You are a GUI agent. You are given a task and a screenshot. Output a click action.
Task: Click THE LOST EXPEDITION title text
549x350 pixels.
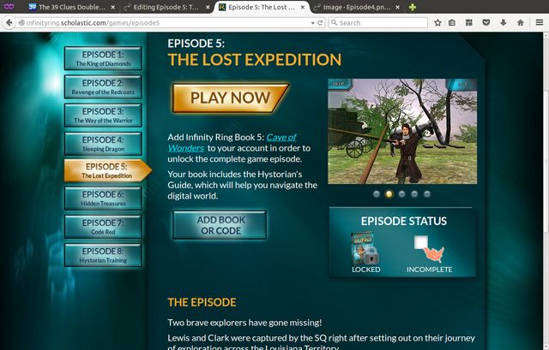point(255,60)
